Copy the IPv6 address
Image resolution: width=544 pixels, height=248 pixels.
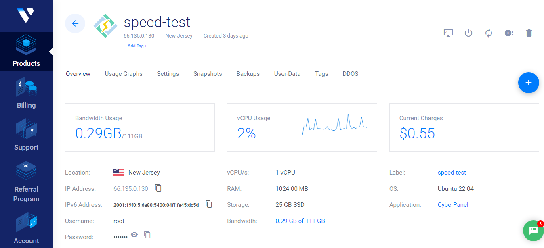pyautogui.click(x=209, y=204)
